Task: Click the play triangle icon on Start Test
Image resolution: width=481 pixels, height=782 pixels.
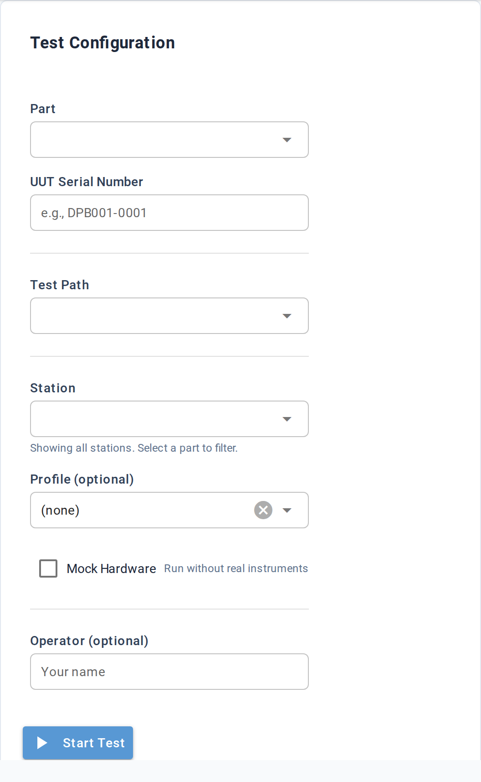Action: click(x=42, y=743)
